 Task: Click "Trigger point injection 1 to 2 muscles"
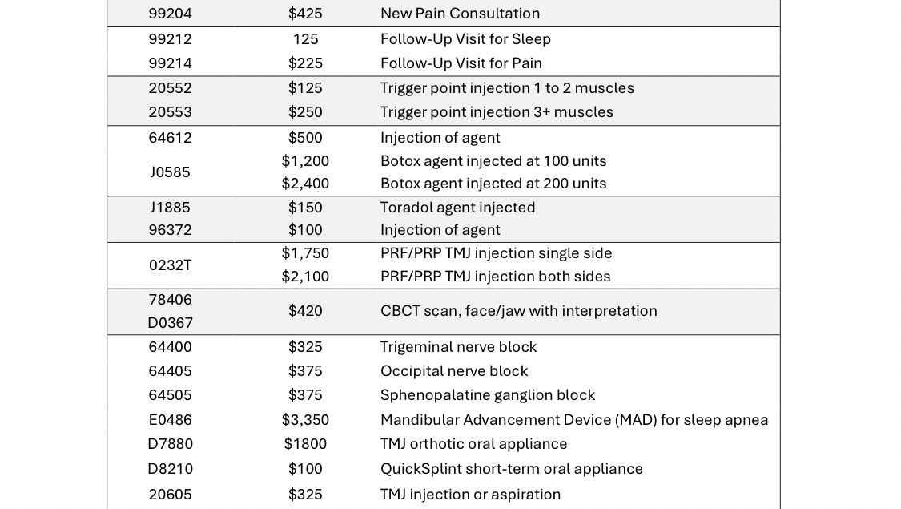coord(507,88)
